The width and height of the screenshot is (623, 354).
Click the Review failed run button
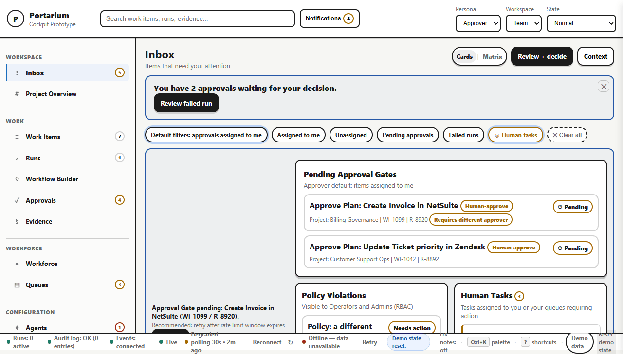click(186, 103)
